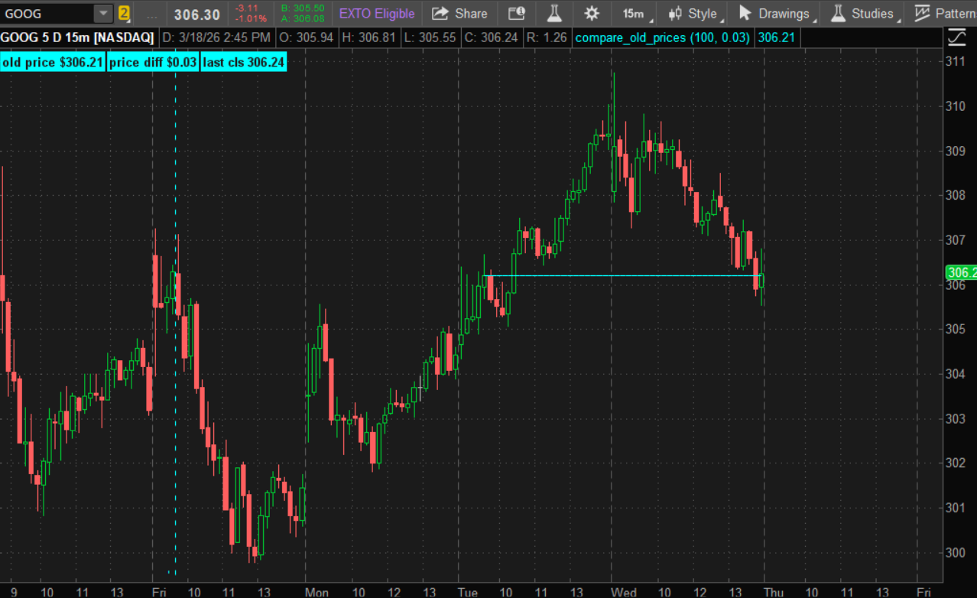
Task: Click the 'old price $306.21' label
Action: pyautogui.click(x=53, y=63)
